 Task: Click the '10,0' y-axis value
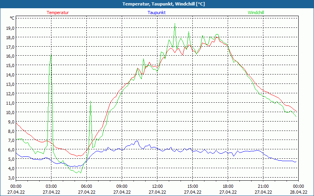(11, 112)
